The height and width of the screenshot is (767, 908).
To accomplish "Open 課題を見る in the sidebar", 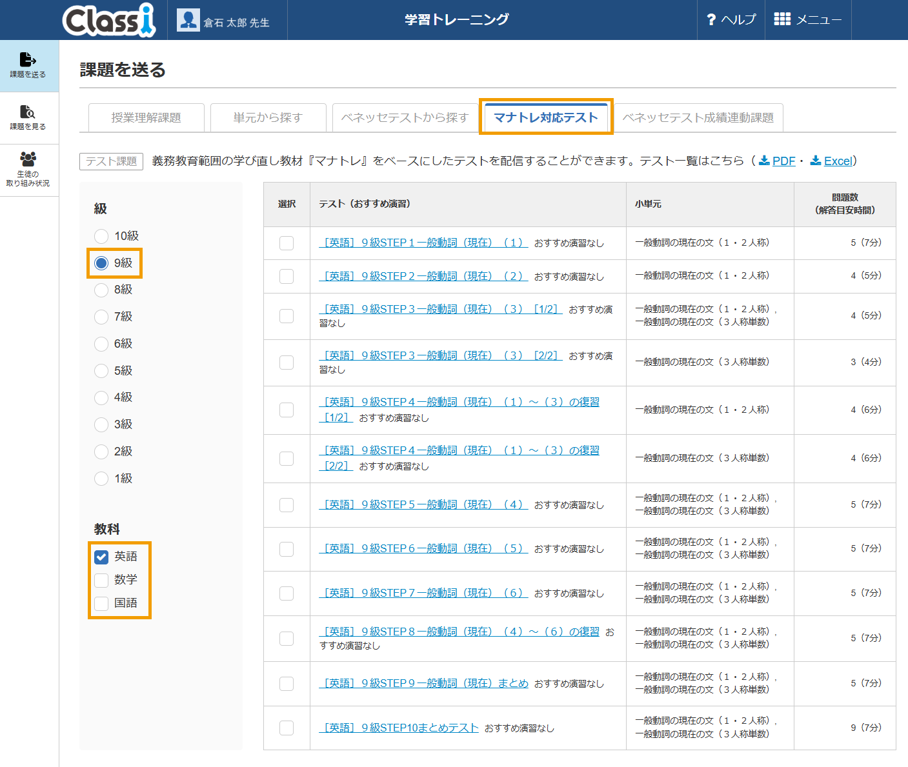I will pos(28,118).
